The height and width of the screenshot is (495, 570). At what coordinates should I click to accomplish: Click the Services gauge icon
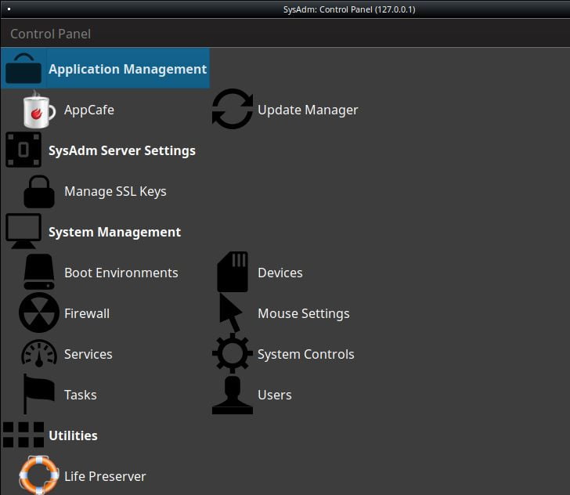coord(39,352)
